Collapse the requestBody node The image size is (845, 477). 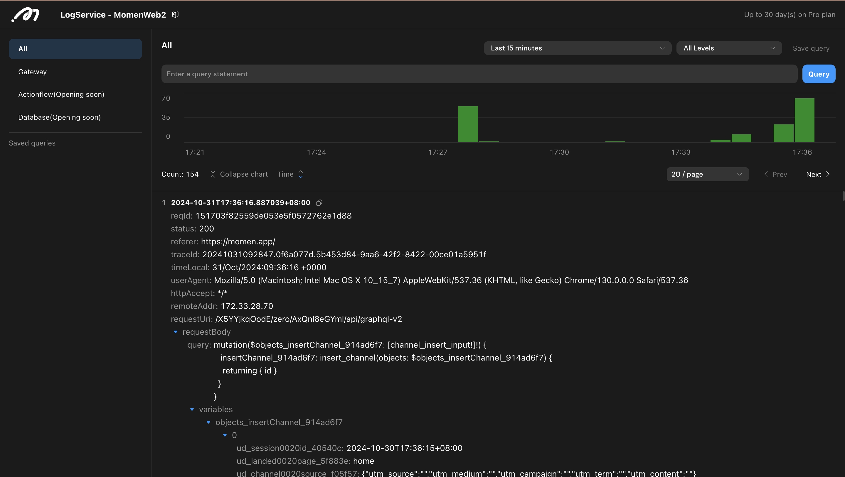(176, 332)
